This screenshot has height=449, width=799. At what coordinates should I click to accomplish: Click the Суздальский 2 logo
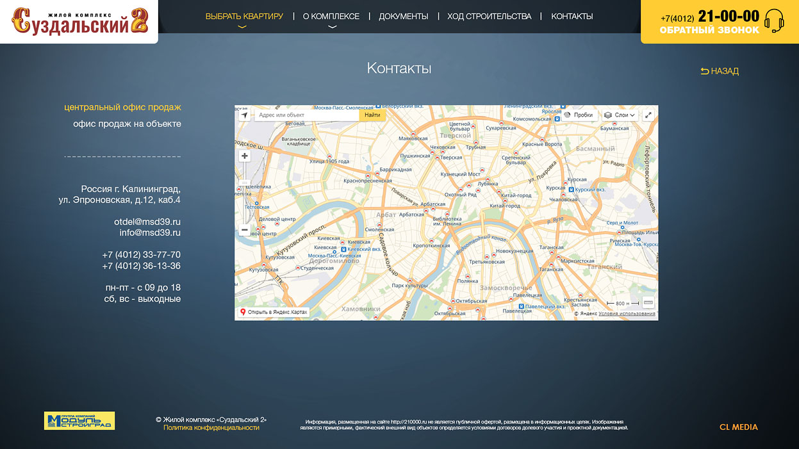click(80, 20)
